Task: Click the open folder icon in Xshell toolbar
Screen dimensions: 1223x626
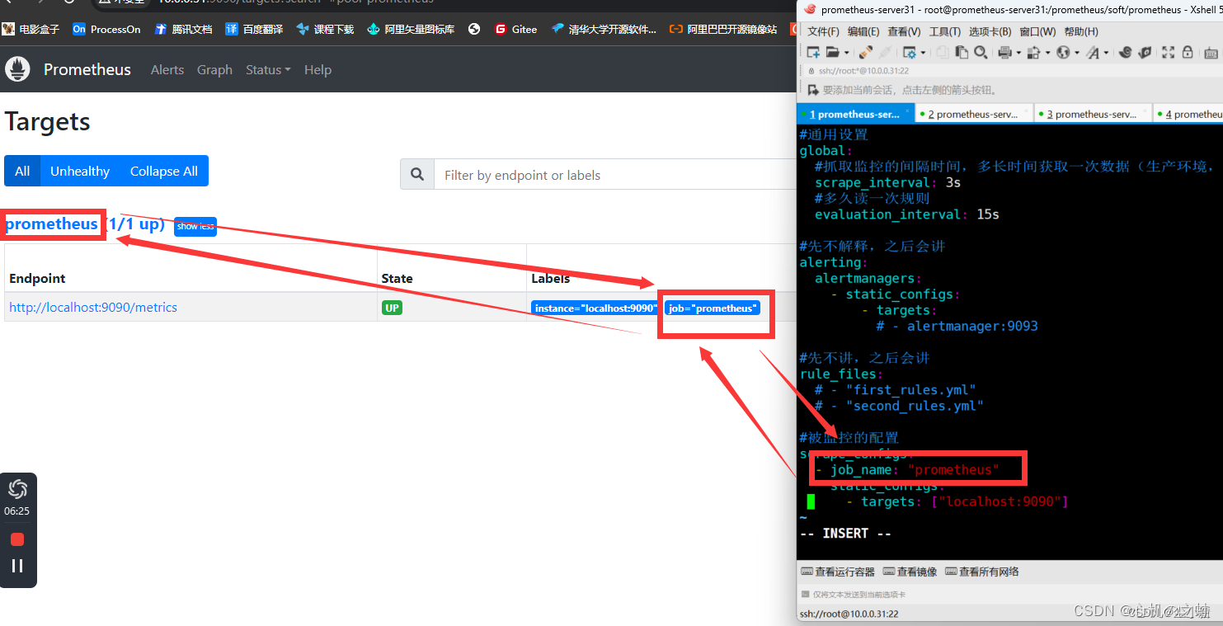Action: tap(833, 53)
